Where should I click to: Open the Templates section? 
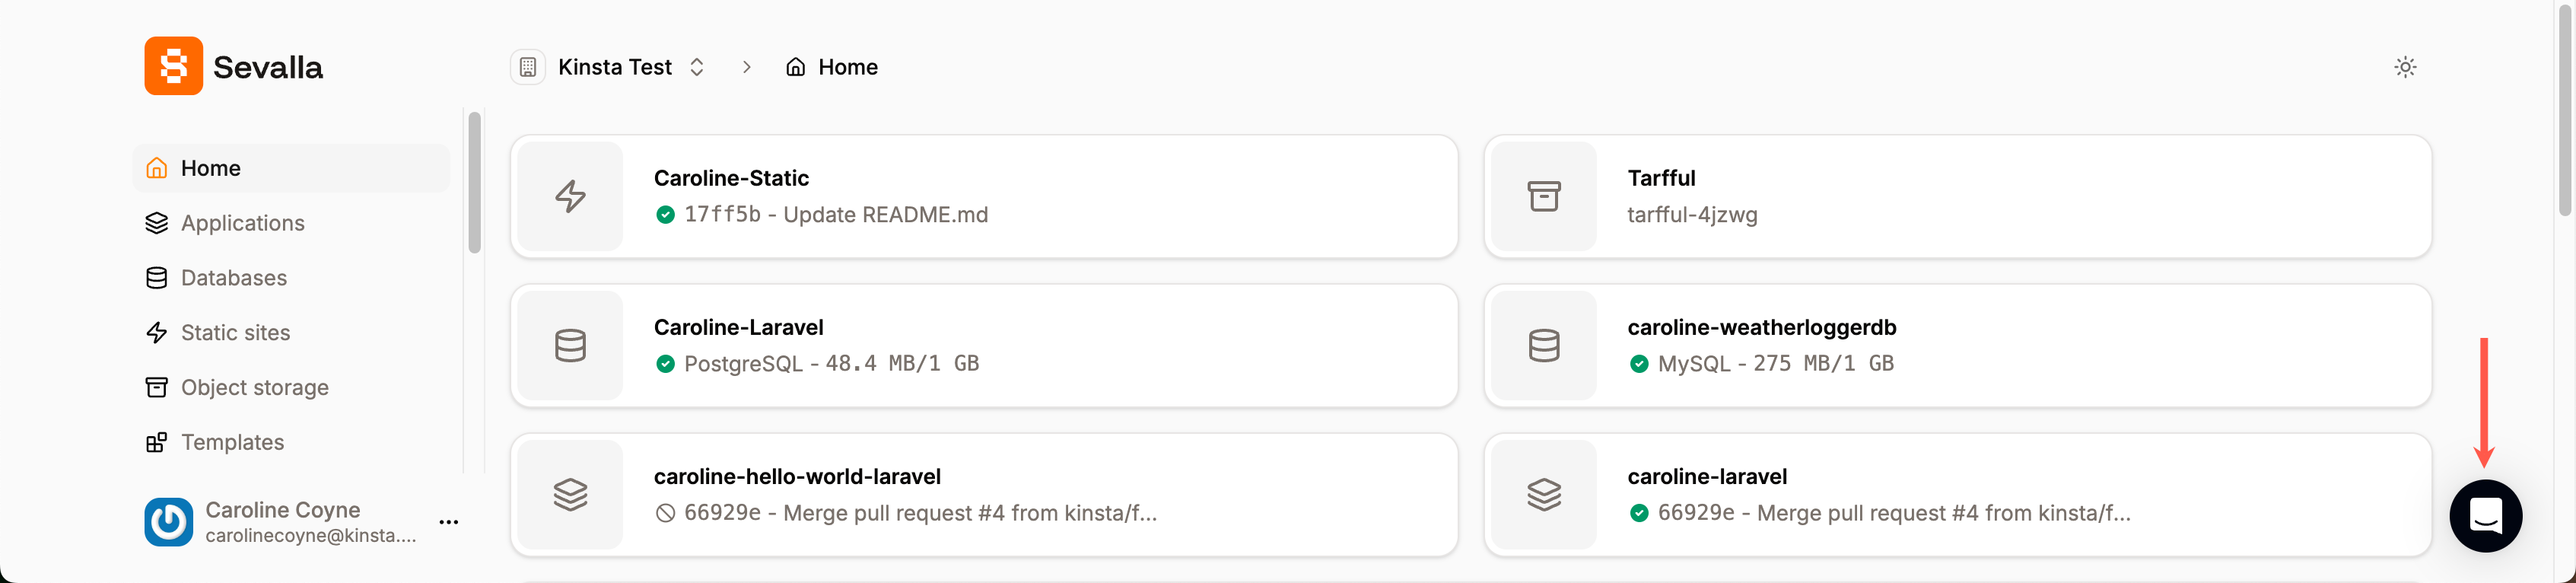[232, 442]
